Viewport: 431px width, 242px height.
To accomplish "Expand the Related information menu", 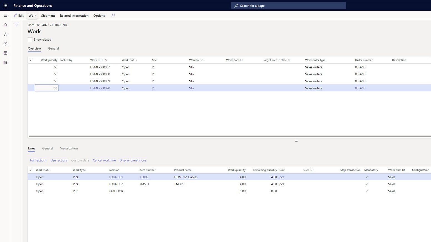I will (x=74, y=16).
